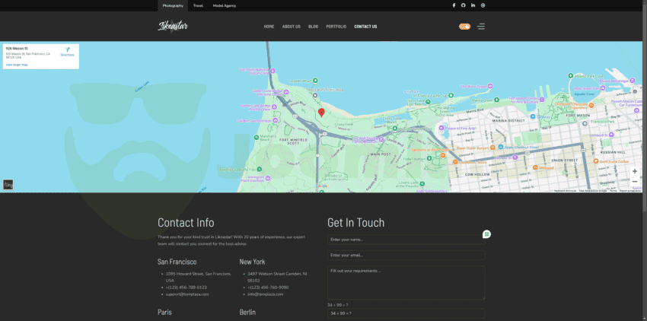This screenshot has width=647, height=321.
Task: Click the View larger map link
Action: coord(17,65)
